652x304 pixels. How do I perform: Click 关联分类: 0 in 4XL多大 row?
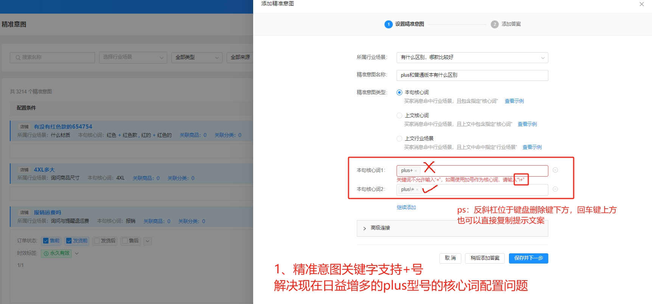pyautogui.click(x=181, y=178)
